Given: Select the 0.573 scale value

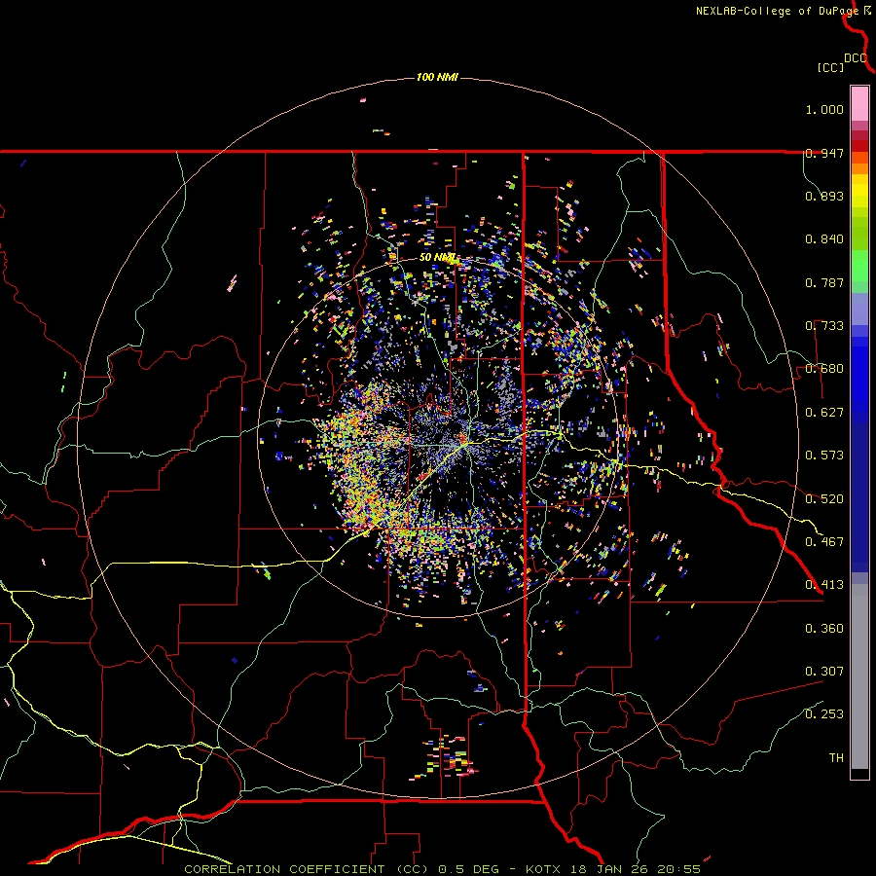Looking at the screenshot, I should (x=824, y=456).
